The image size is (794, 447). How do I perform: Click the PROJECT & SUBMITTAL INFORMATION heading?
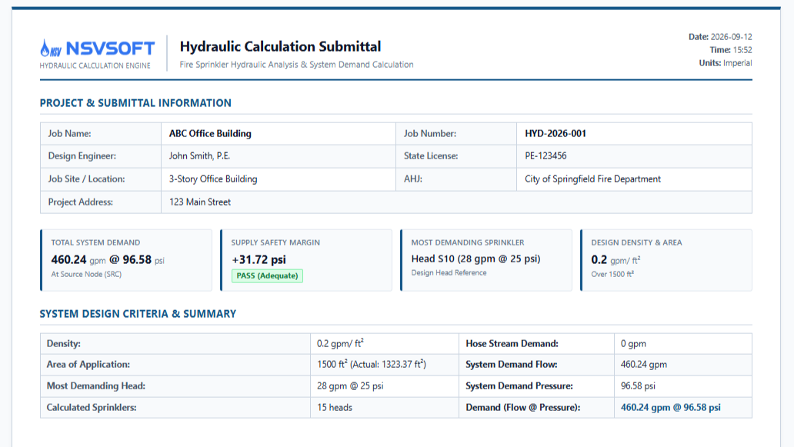coord(135,103)
